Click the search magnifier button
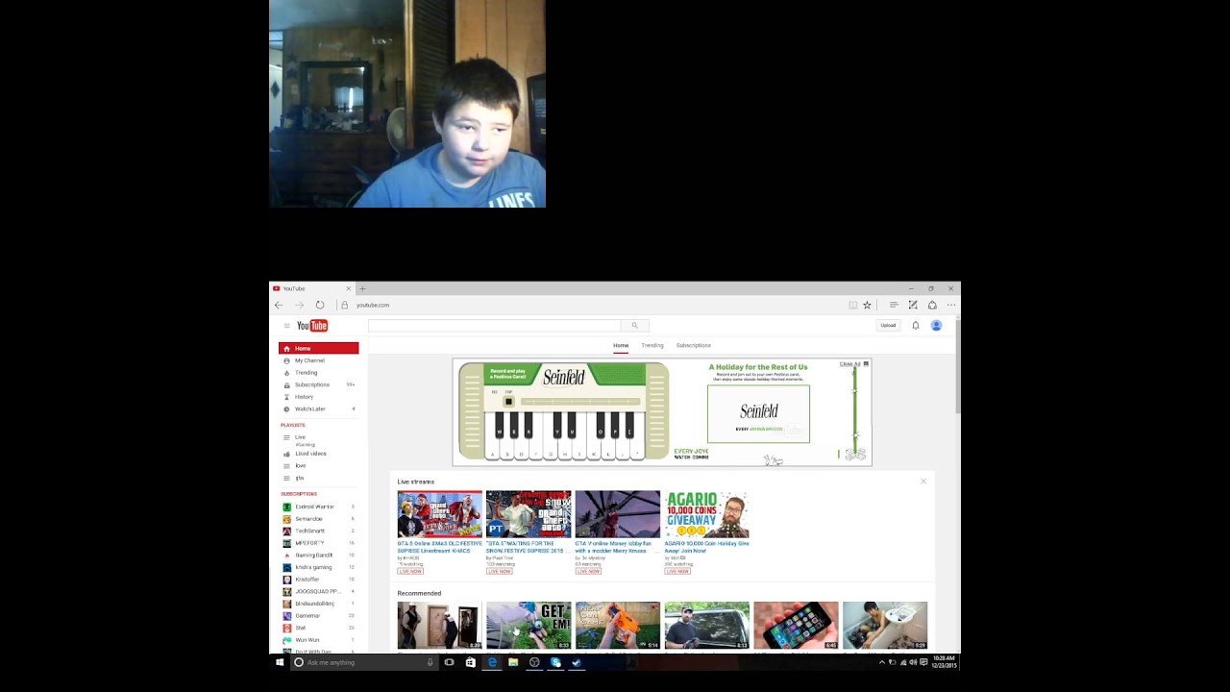1230x692 pixels. click(x=634, y=326)
